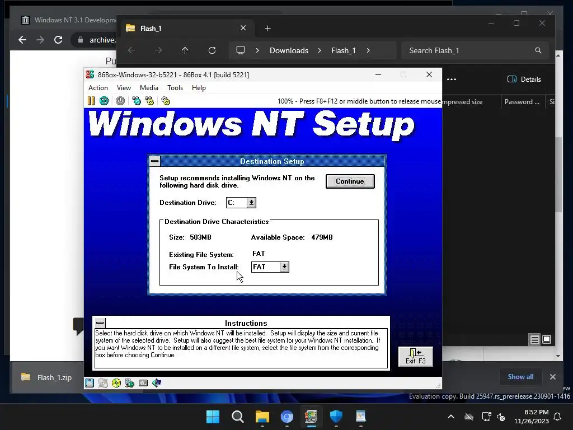Expand chevron after Downloads breadcrumb
Image resolution: width=573 pixels, height=430 pixels.
point(320,50)
